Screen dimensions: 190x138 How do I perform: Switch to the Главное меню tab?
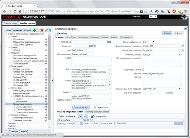point(10,23)
